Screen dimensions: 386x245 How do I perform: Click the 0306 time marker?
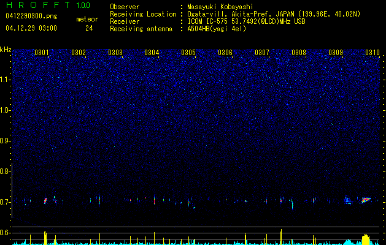point(225,53)
